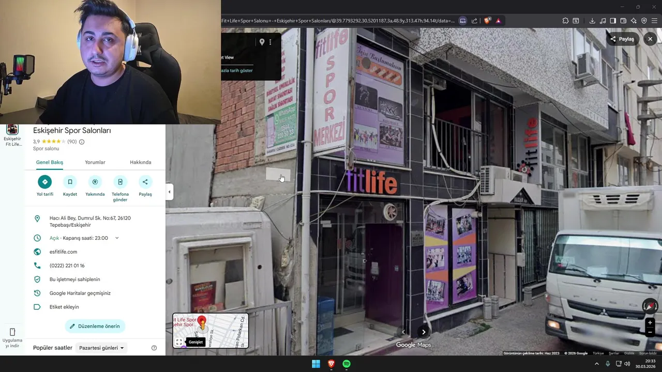
Task: Click the Popüler saatler help icon
Action: [154, 348]
